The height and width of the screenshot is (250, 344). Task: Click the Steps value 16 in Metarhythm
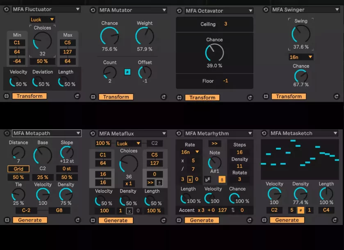pyautogui.click(x=239, y=152)
